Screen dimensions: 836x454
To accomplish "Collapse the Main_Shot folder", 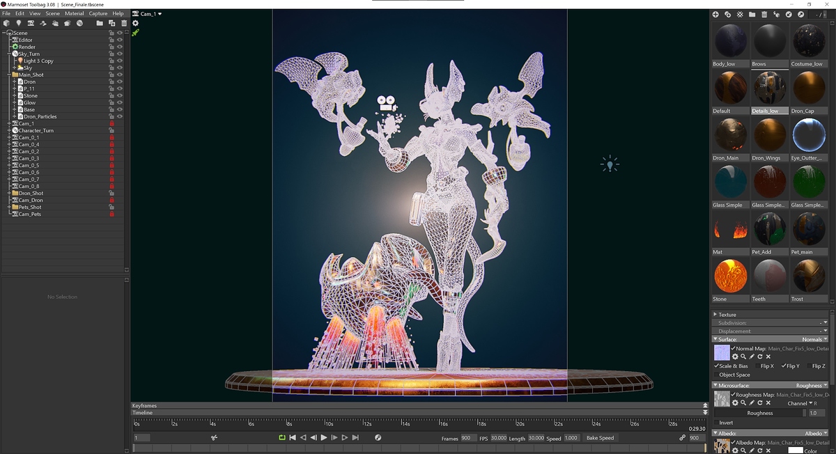I will (x=8, y=75).
